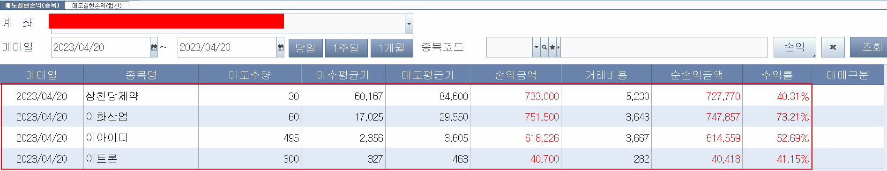Set period to today with 당일
This screenshot has height=171, width=887.
(306, 48)
